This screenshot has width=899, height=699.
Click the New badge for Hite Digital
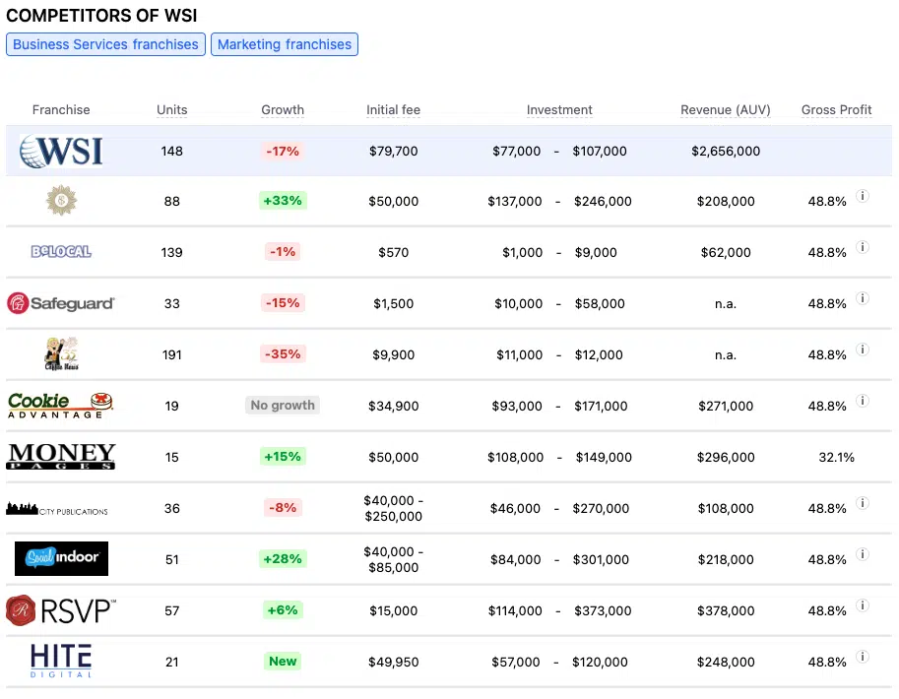(x=283, y=662)
